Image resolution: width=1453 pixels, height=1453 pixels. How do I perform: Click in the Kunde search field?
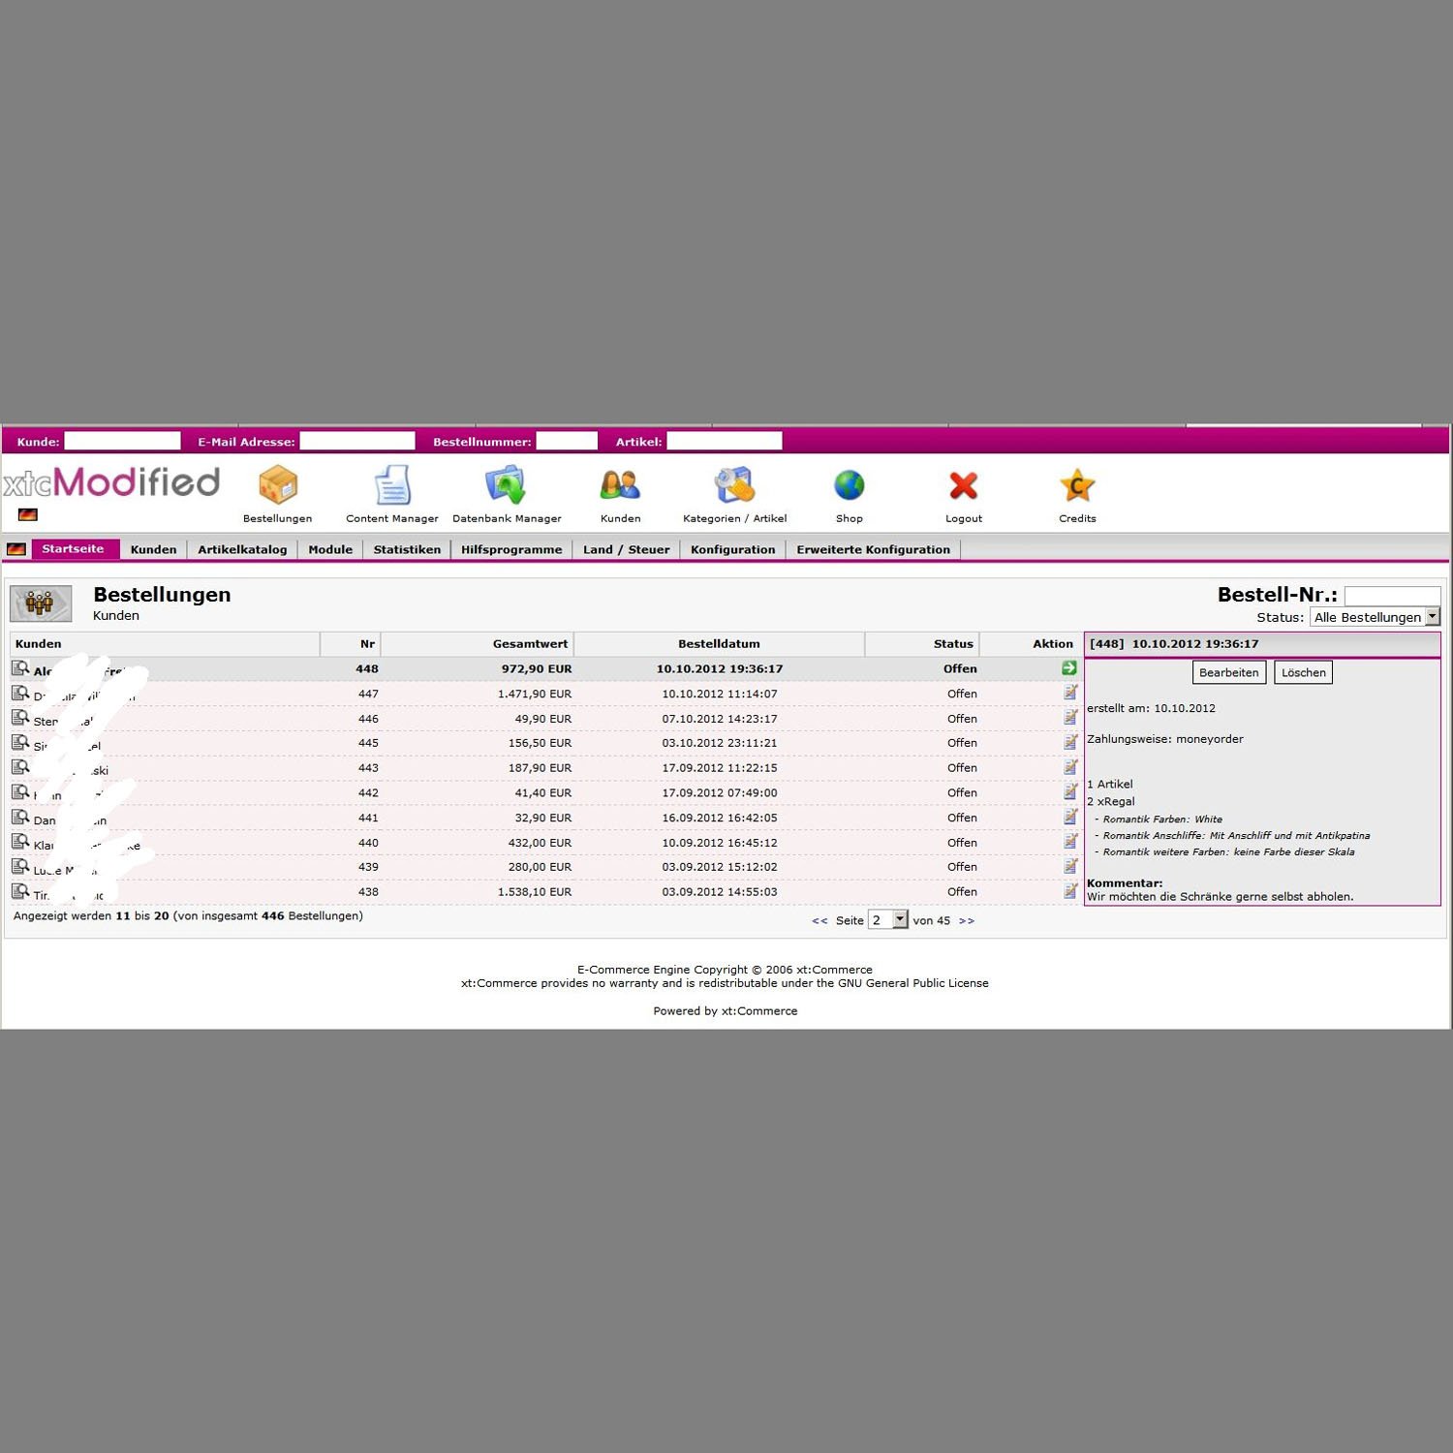[x=122, y=441]
